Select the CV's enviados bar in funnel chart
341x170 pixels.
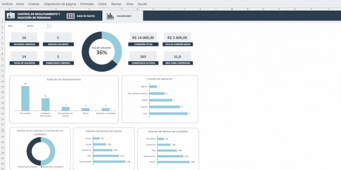(x=25, y=98)
